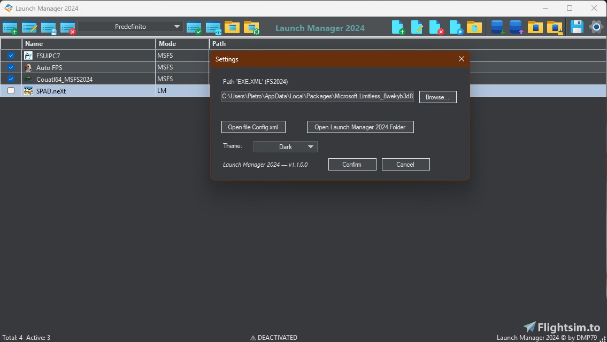Open the Theme dropdown set to Dark
This screenshot has height=342, width=607.
(x=285, y=146)
